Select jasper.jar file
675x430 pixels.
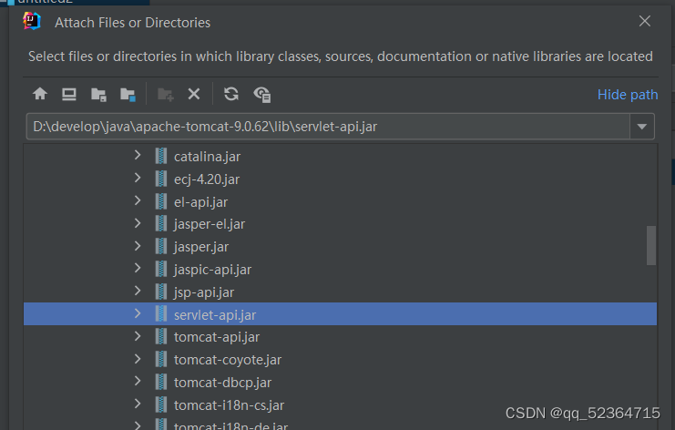pyautogui.click(x=201, y=247)
